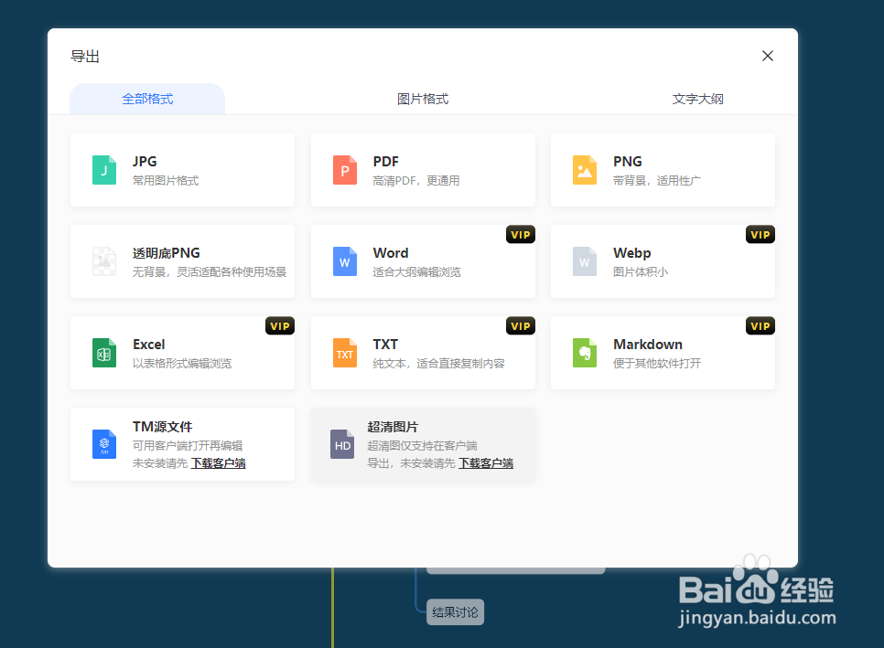Screen dimensions: 884x648
Task: Select the TXT title text
Action: coord(385,345)
